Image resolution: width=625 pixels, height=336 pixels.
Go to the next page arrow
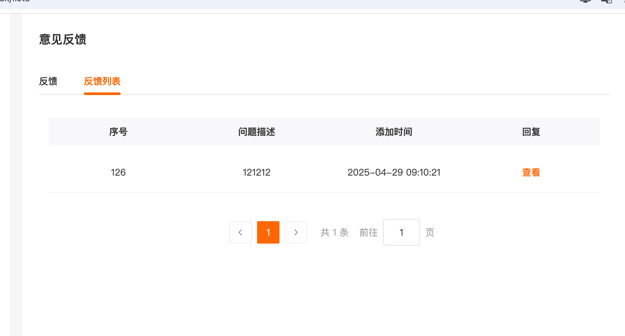[x=296, y=232]
